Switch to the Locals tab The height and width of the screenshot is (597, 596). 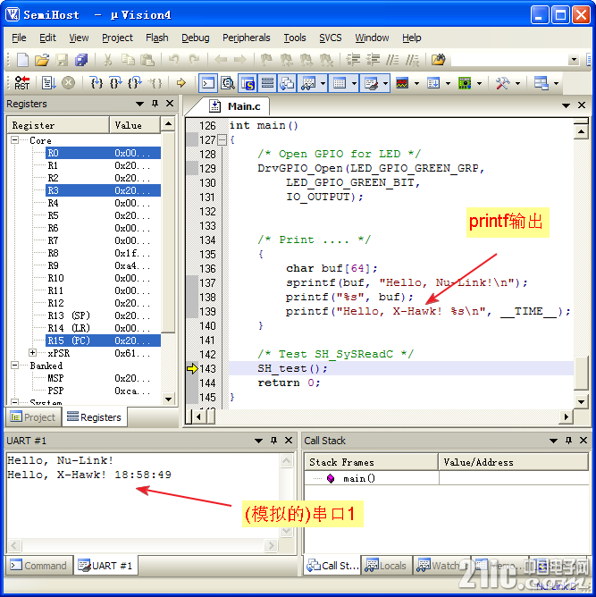[386, 566]
